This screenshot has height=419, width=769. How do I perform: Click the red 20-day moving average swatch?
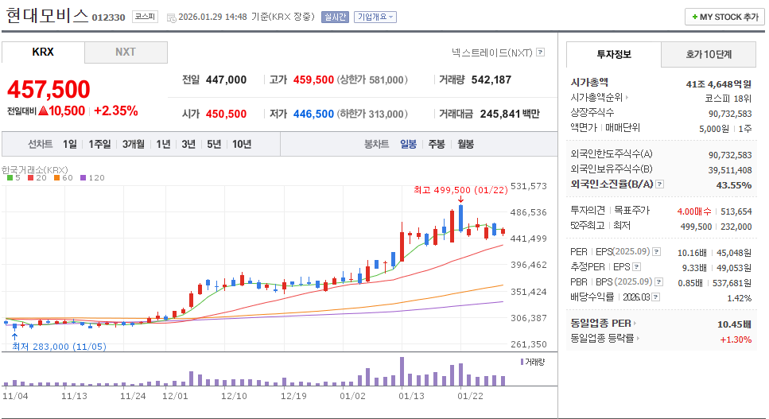tap(30, 178)
